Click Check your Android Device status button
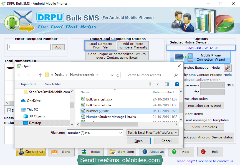 click(208, 137)
